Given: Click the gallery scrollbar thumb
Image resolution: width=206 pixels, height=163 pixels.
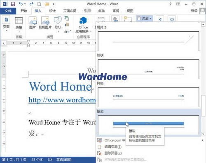Looking at the screenshot, I should [x=203, y=106].
